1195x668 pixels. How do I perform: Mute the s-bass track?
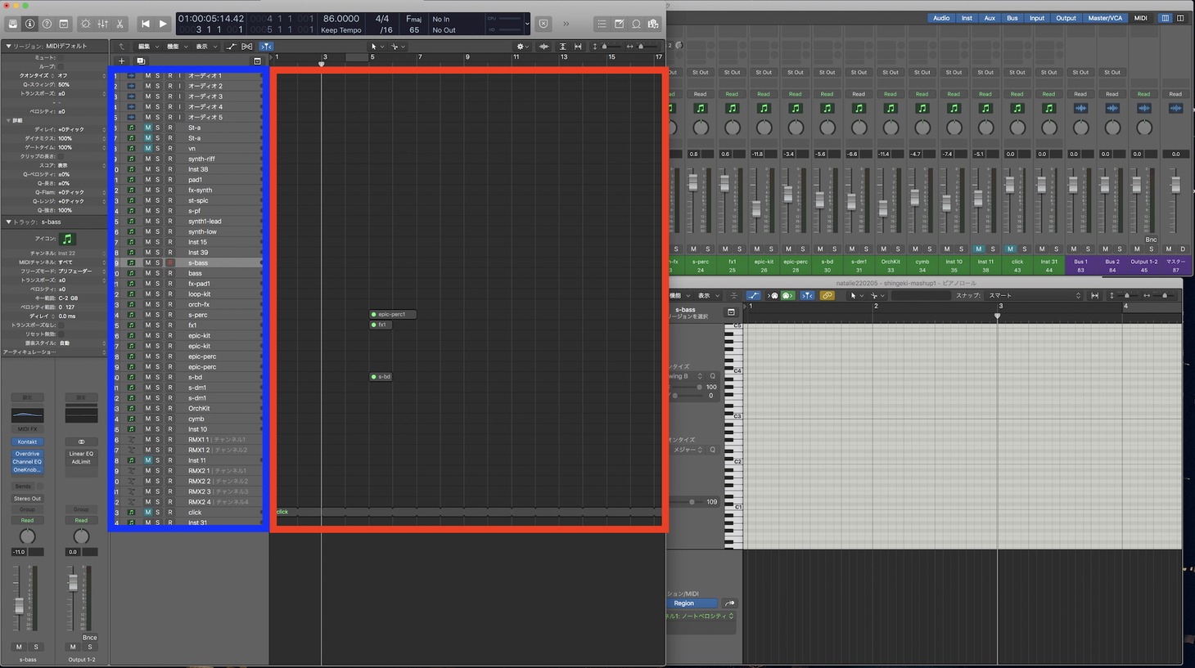148,263
